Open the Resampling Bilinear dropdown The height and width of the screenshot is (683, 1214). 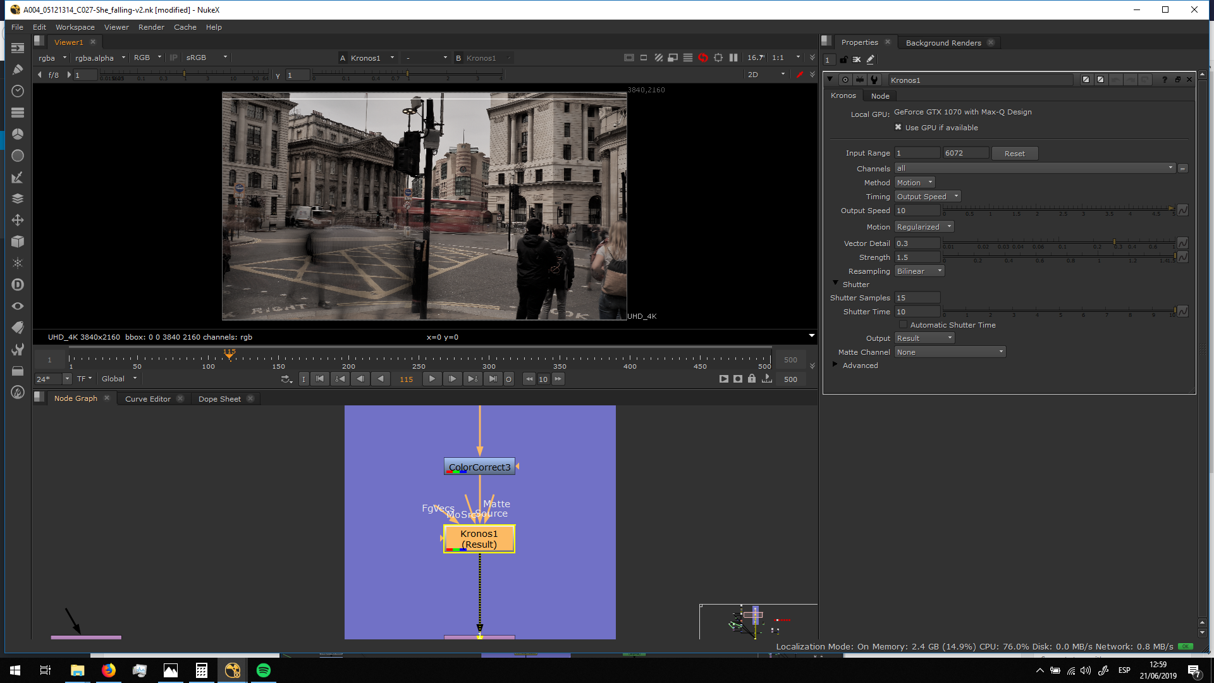pos(919,271)
